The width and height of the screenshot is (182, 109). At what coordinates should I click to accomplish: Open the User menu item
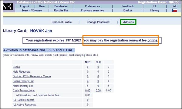point(42,6)
